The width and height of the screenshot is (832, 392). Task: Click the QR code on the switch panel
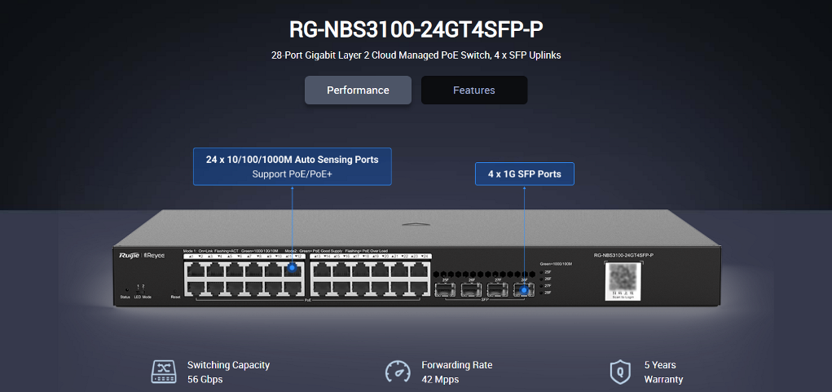click(623, 280)
